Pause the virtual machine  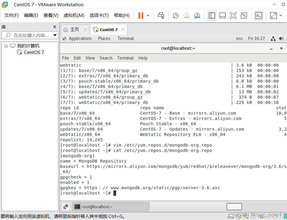point(141,16)
